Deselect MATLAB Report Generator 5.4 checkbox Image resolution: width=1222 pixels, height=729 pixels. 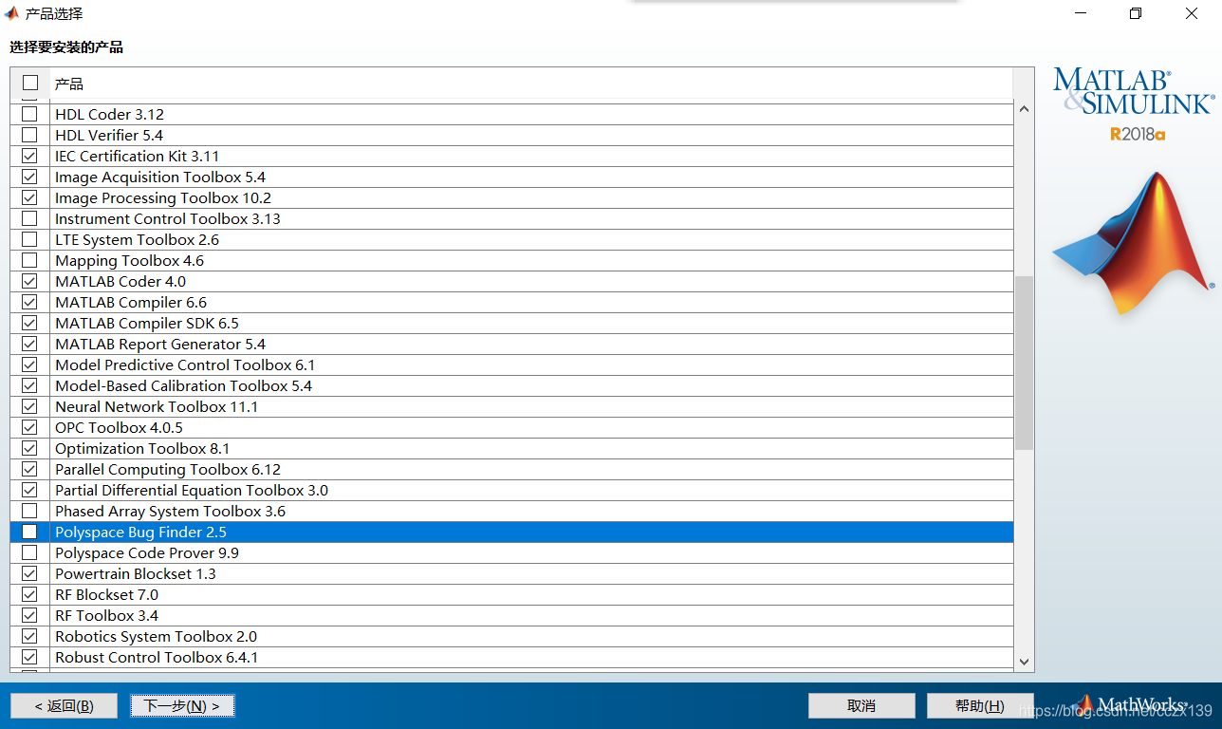click(29, 344)
